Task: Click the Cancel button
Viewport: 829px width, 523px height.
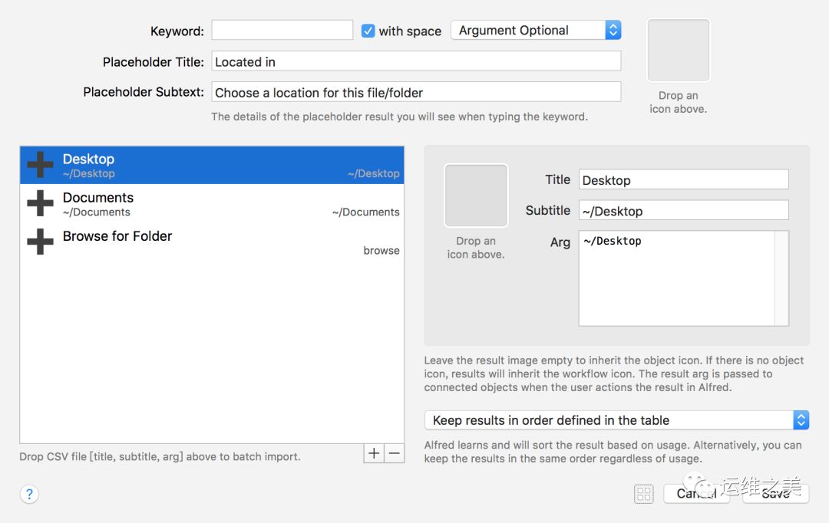Action: [x=697, y=493]
